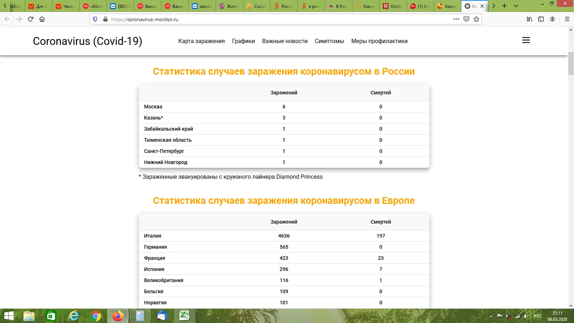Open Карта заражения link
The image size is (574, 323).
(201, 41)
